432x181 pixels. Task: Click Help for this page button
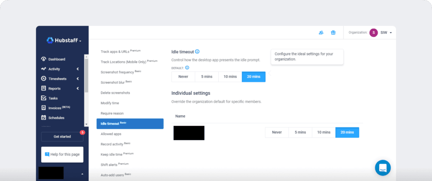62,154
